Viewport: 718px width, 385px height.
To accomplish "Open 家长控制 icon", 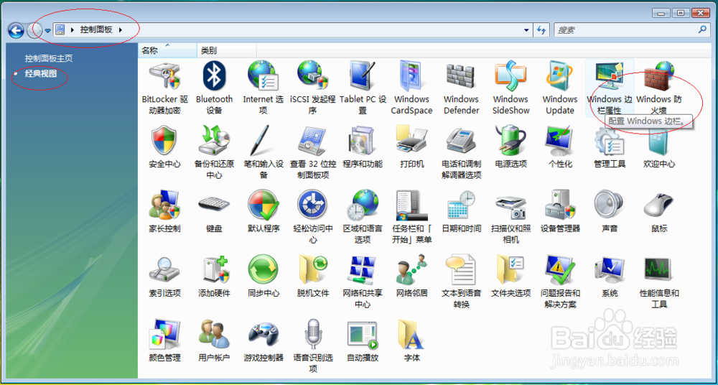I will 164,205.
